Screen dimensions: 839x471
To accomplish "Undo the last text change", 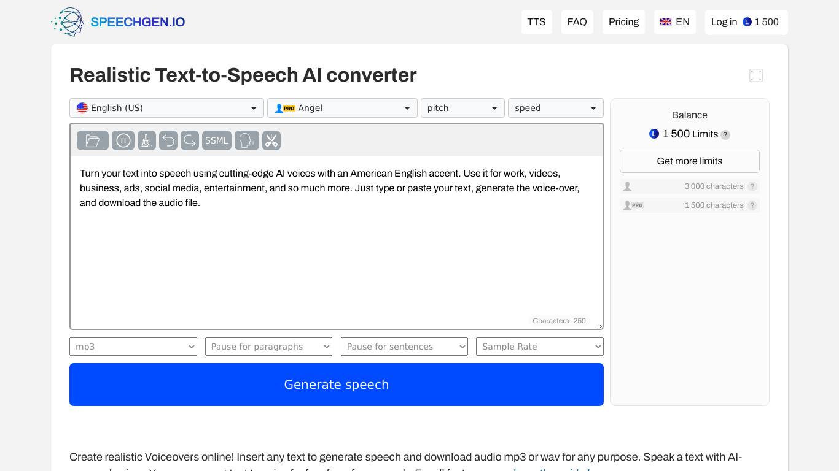I will tap(168, 140).
